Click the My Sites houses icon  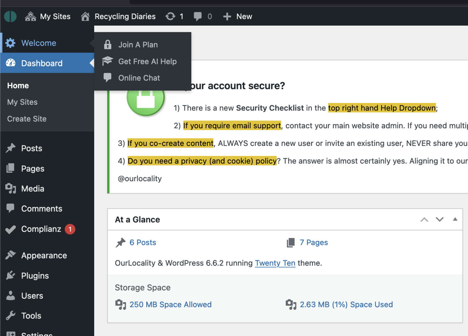(30, 16)
